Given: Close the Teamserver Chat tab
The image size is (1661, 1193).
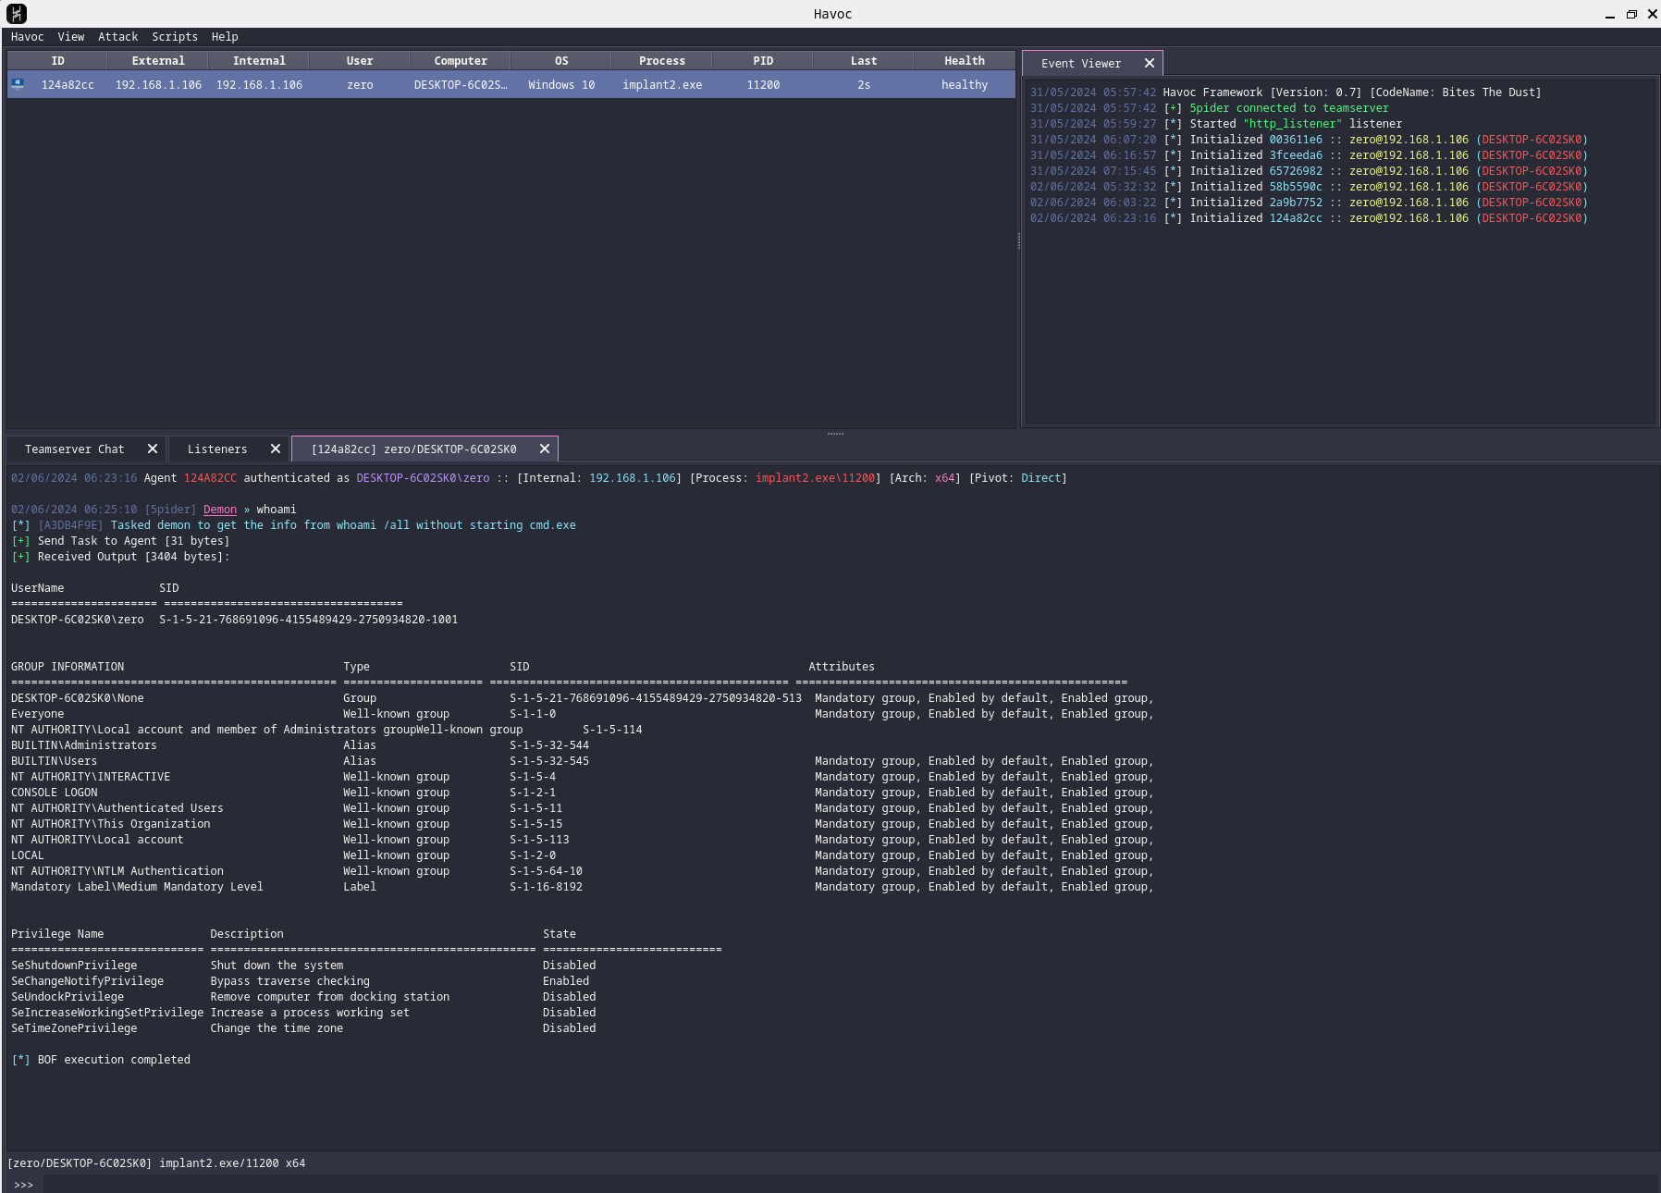Looking at the screenshot, I should 153,449.
